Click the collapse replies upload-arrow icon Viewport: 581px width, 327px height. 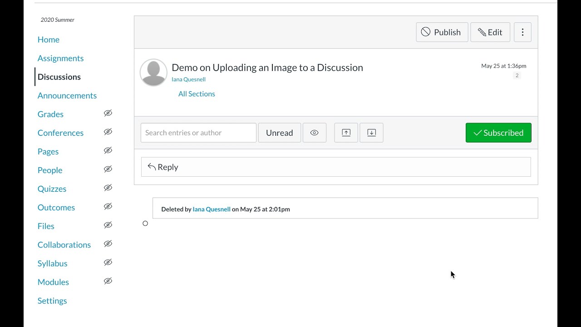tap(346, 133)
